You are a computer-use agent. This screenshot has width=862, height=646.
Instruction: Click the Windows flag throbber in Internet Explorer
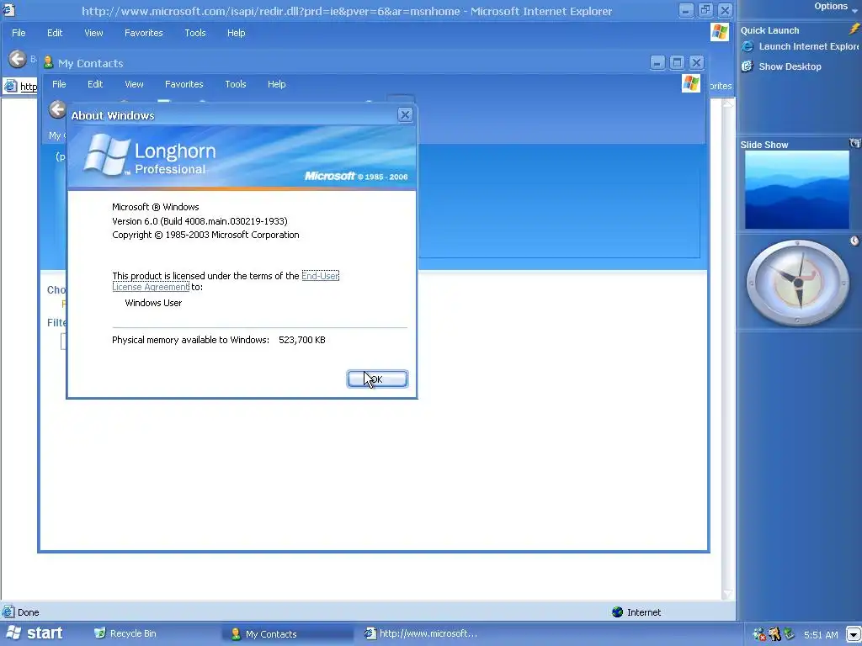point(719,32)
